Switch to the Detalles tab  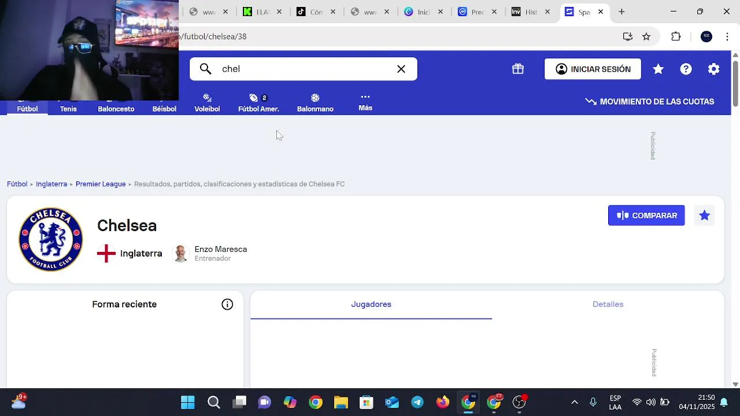608,304
